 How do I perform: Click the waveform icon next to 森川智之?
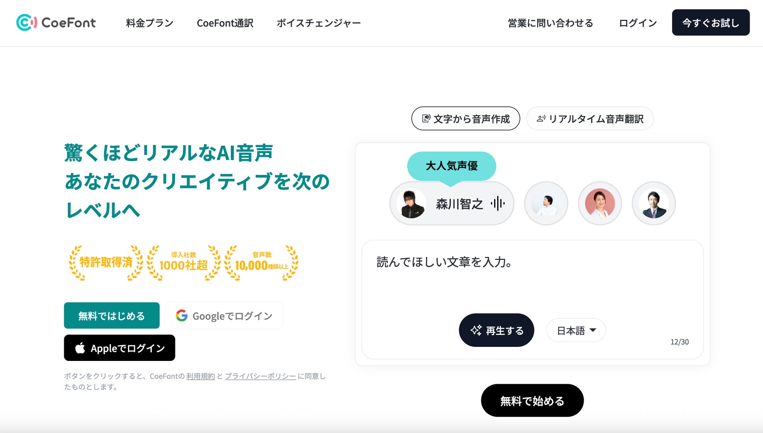pos(498,204)
